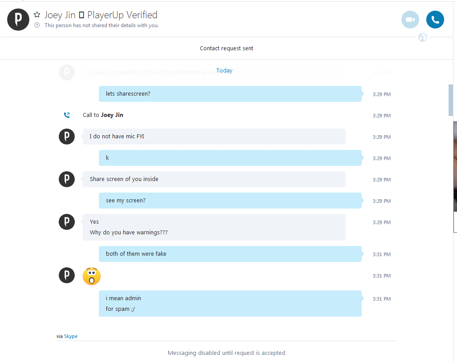The height and width of the screenshot is (362, 457).
Task: Select the 'lets sharescreen?' message bubble
Action: (x=230, y=94)
